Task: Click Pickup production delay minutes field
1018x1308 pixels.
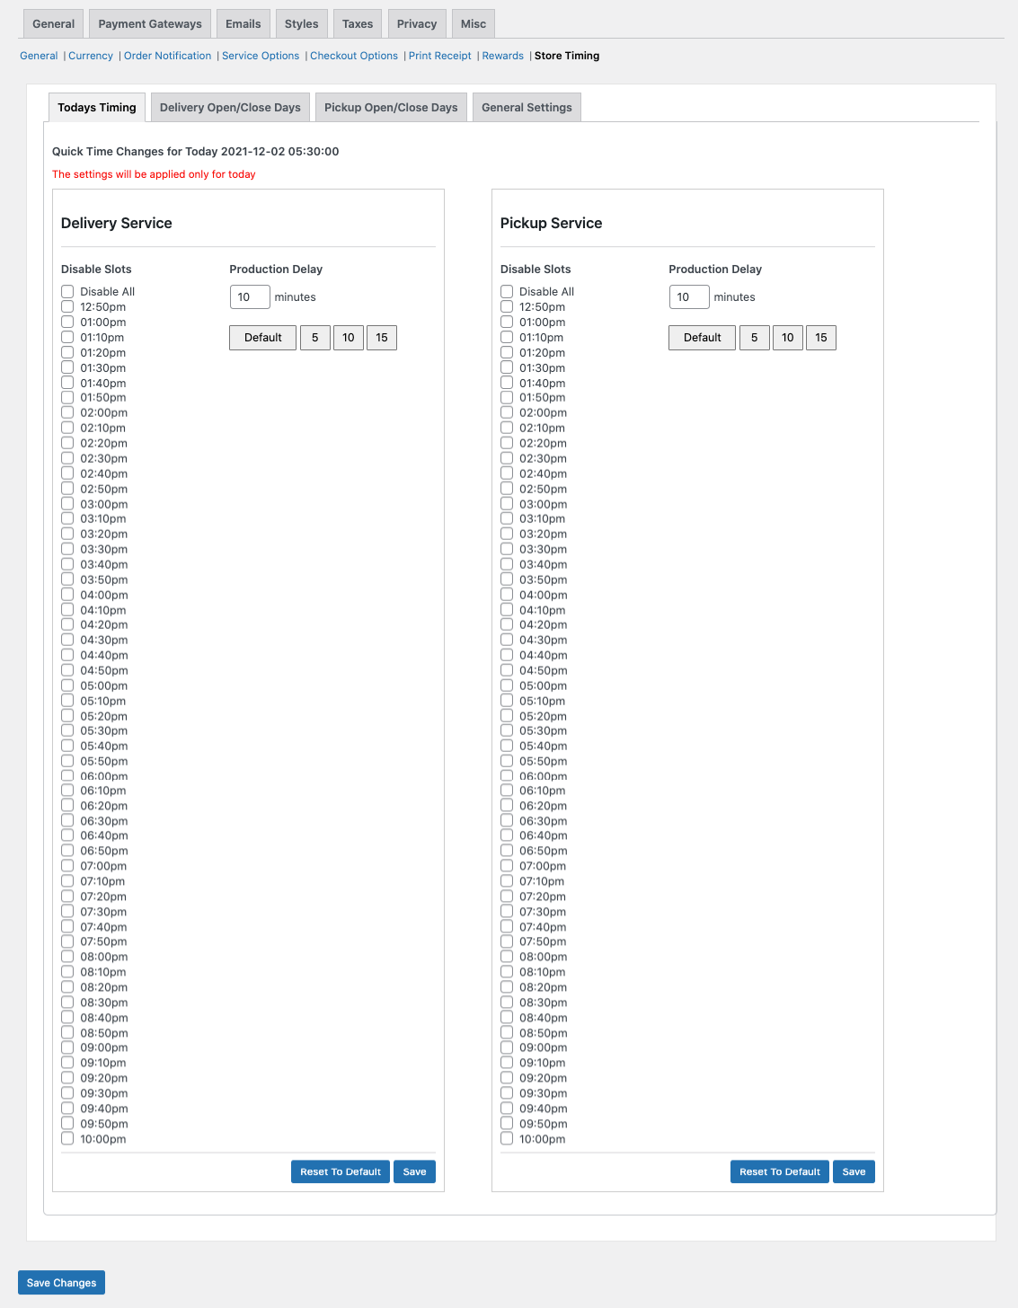Action: pyautogui.click(x=689, y=297)
